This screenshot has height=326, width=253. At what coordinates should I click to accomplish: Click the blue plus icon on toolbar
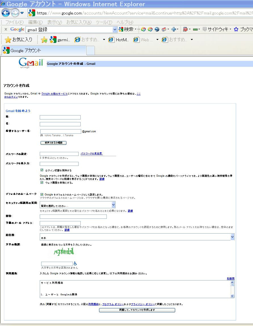click(174, 29)
